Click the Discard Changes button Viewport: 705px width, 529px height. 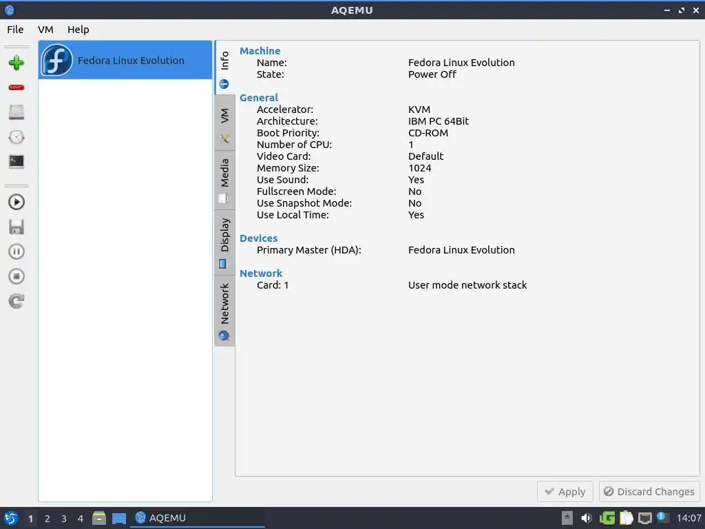click(x=649, y=492)
